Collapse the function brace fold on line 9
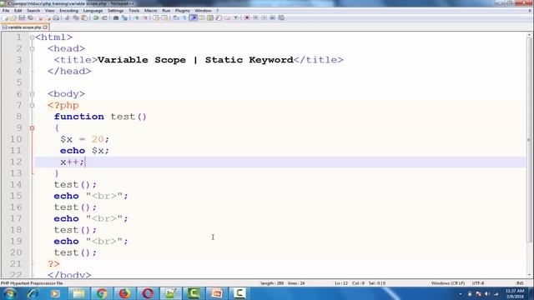This screenshot has height=300, width=534. (x=32, y=127)
